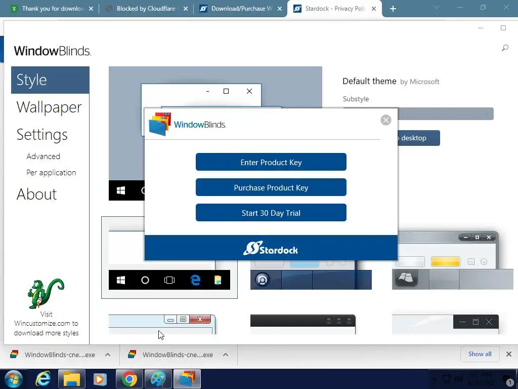Close the Blocked by Cloudflare tab
Viewport: 518px width, 389px height.
click(x=186, y=9)
